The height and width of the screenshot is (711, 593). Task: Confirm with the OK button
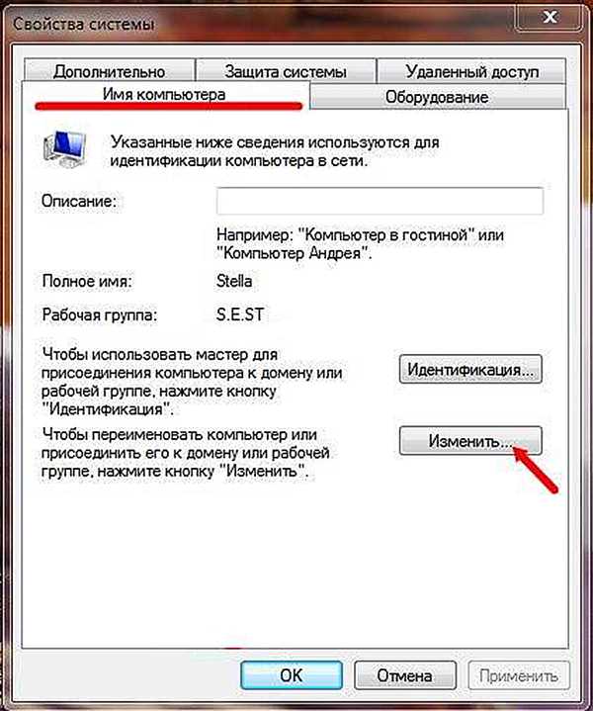[292, 675]
